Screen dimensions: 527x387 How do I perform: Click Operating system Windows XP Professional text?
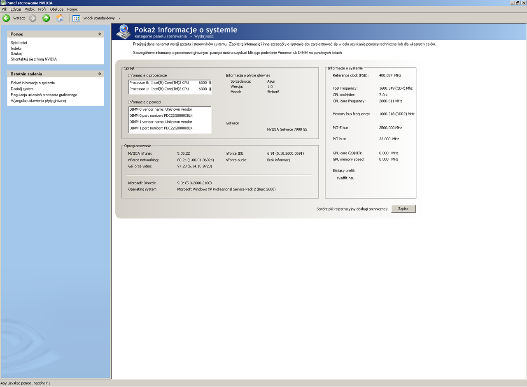(226, 190)
